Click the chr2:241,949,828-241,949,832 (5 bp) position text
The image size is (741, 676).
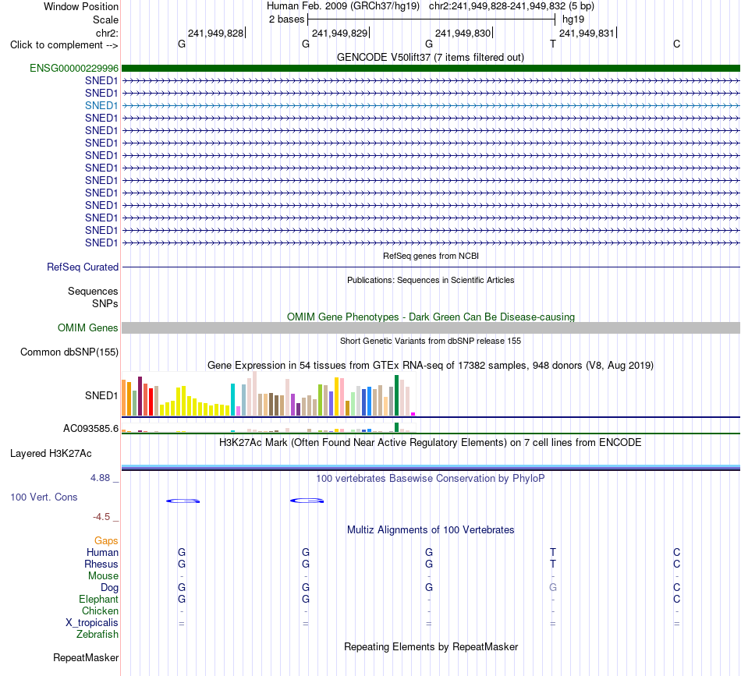[512, 6]
